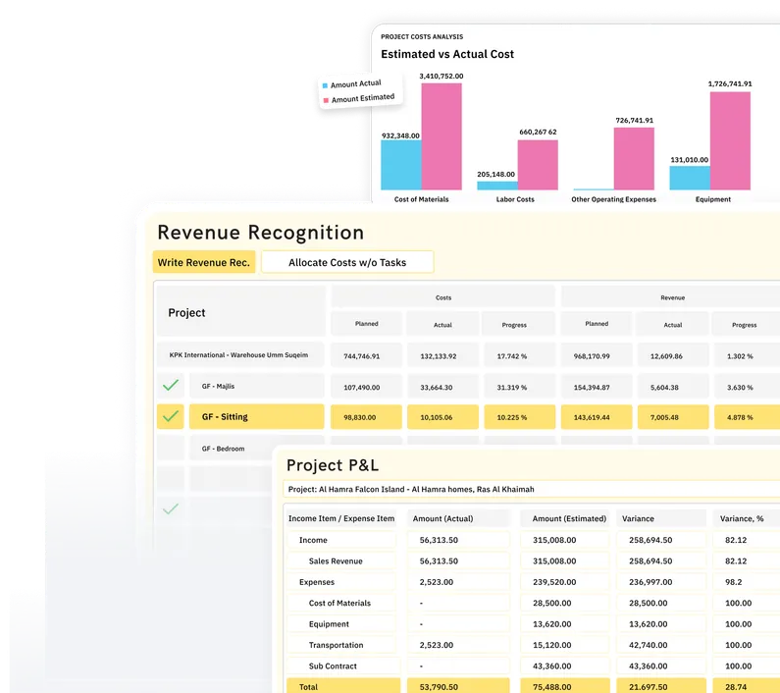Select the pink Other Operating Expenses bar
Image resolution: width=780 pixels, height=693 pixels.
[634, 159]
